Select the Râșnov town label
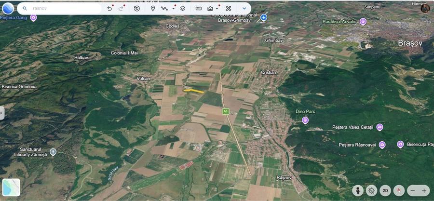This screenshot has width=434, height=201. (284, 178)
